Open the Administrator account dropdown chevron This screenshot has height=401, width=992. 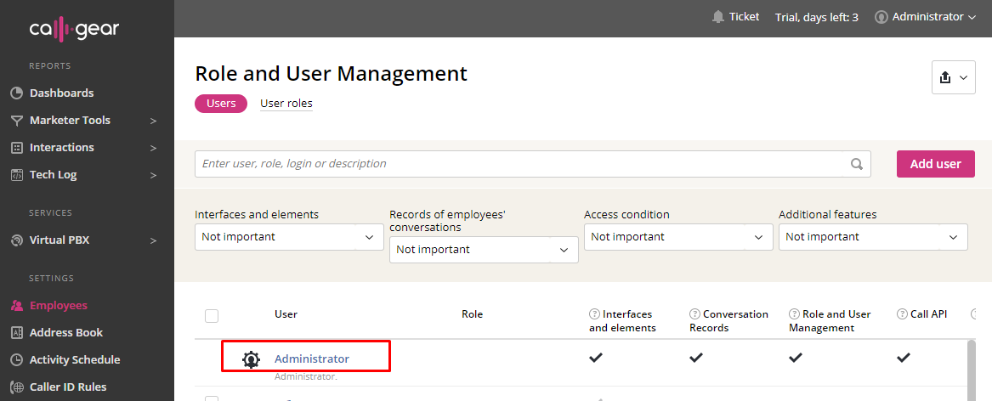(x=972, y=18)
